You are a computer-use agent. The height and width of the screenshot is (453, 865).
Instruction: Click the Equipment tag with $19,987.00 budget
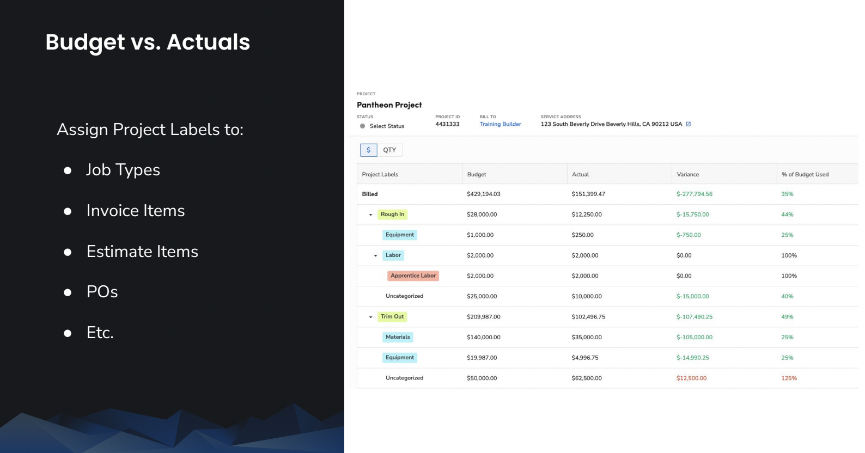pyautogui.click(x=400, y=358)
